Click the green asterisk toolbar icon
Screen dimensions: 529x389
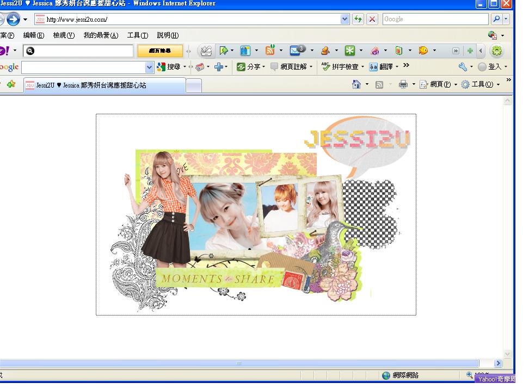tap(349, 51)
